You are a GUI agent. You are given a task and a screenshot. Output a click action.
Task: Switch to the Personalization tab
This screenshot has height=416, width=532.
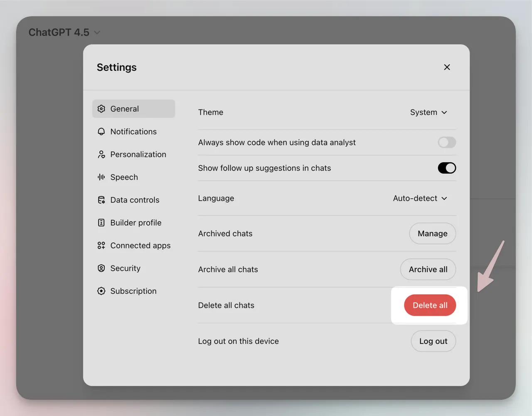click(133, 154)
